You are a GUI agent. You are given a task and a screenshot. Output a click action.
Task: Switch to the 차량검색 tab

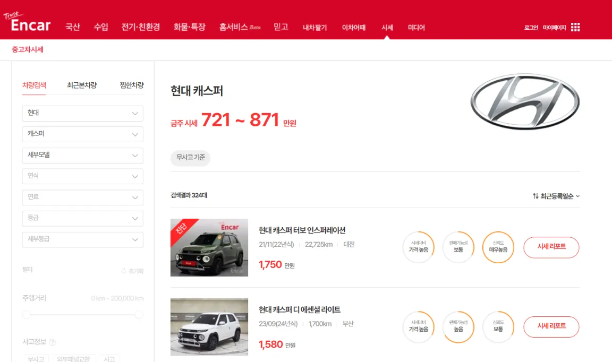(34, 85)
